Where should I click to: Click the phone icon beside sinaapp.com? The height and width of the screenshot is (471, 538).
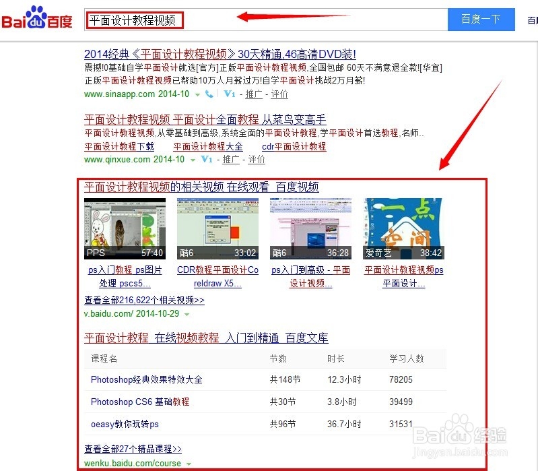click(x=209, y=94)
